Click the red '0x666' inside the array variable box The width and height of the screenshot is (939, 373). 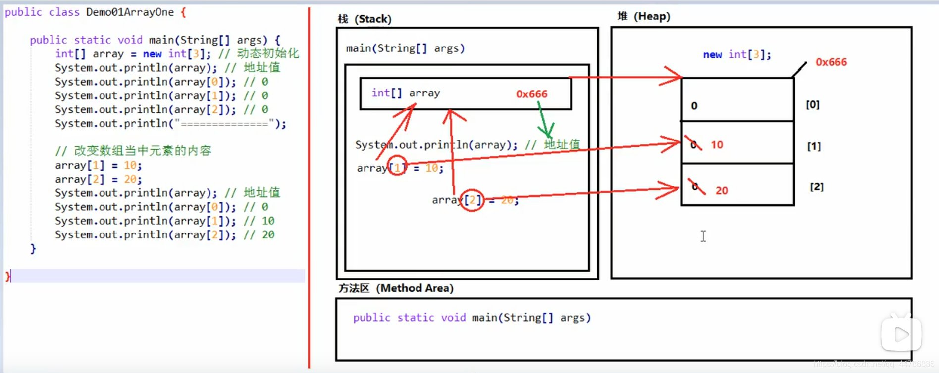531,94
